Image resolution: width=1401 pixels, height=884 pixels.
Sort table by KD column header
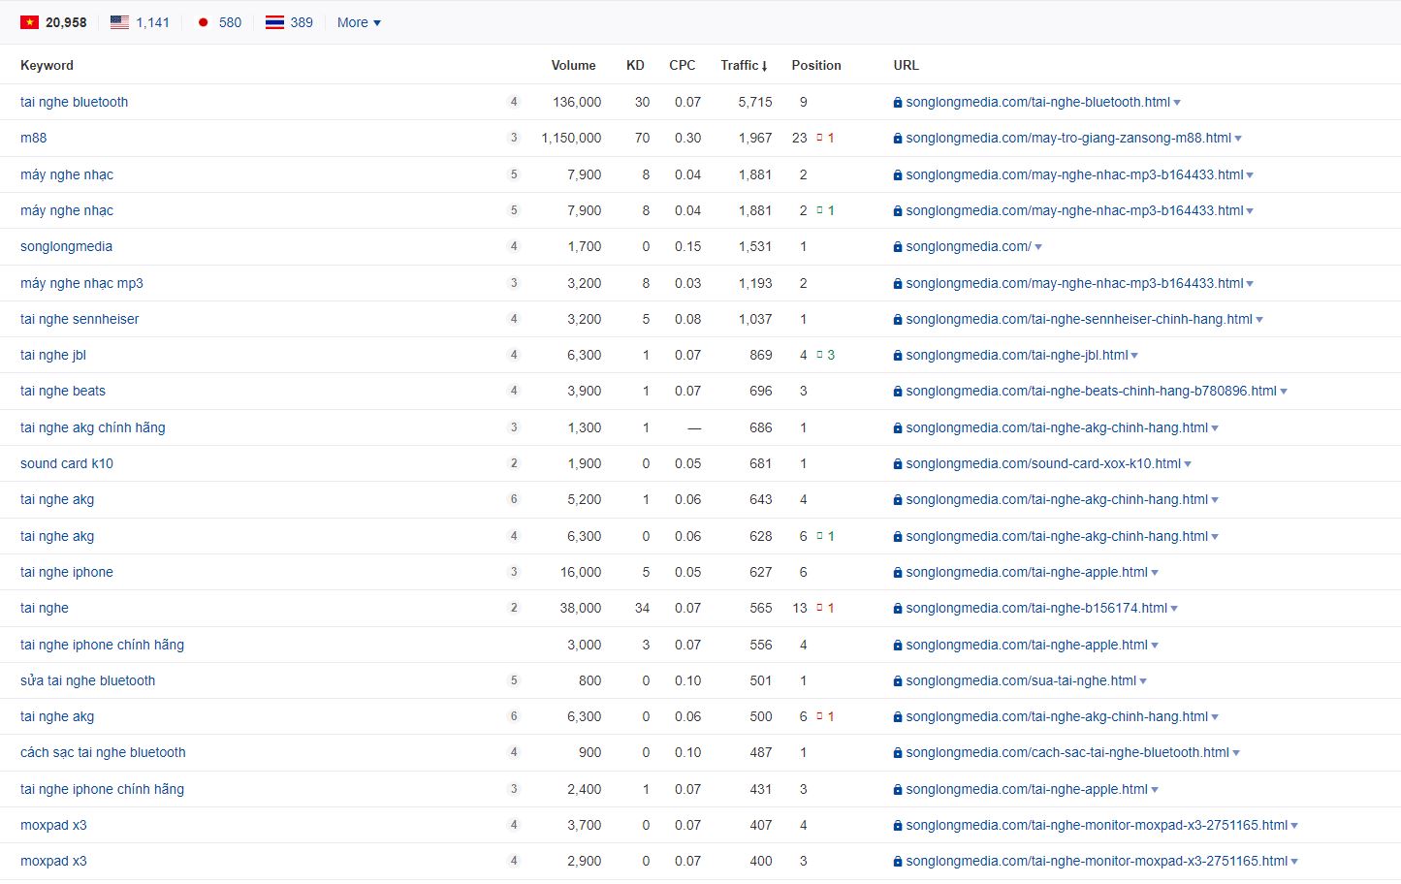pos(635,65)
